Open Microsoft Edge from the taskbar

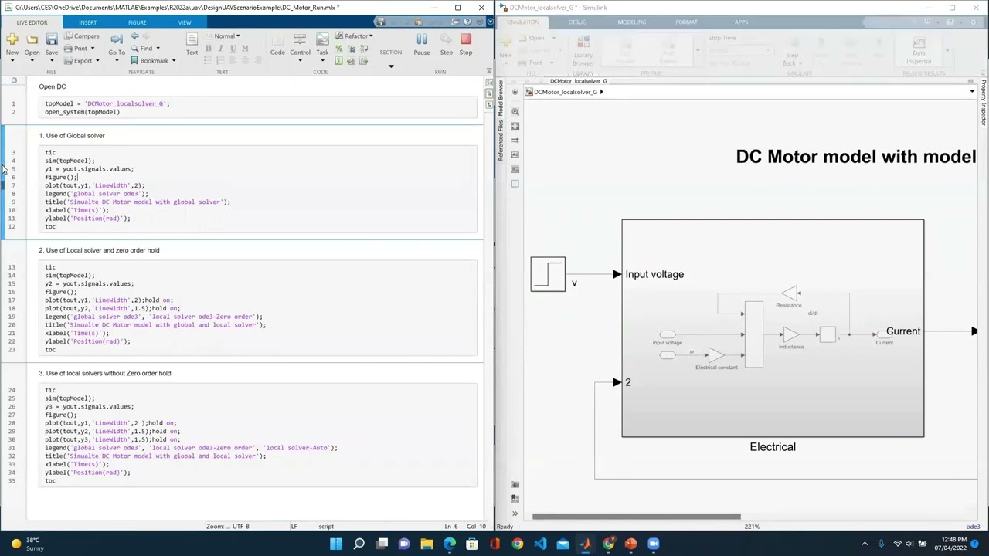pyautogui.click(x=450, y=544)
